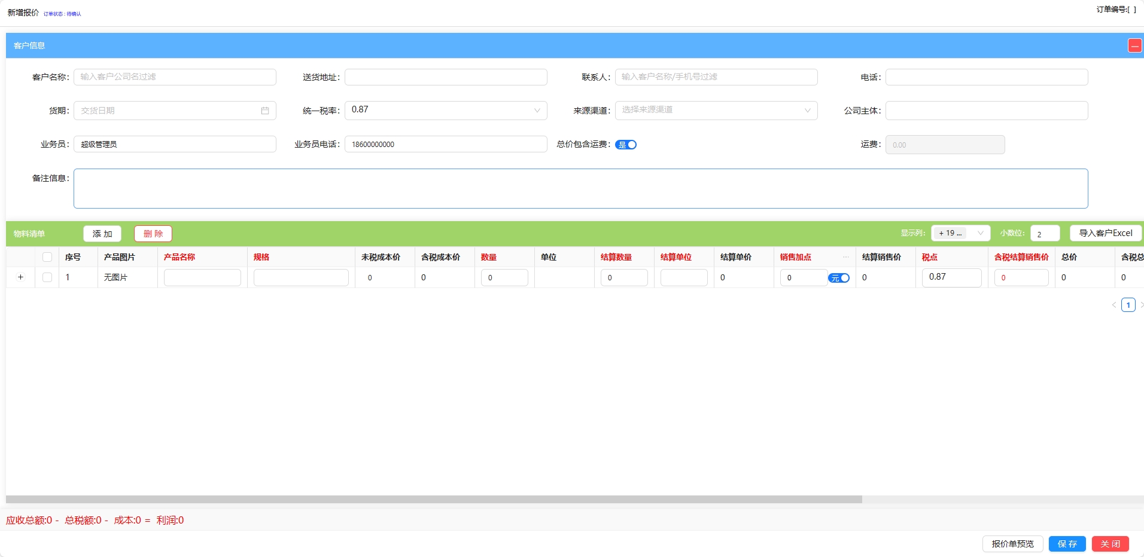Click the 备注信息 text area

point(580,188)
